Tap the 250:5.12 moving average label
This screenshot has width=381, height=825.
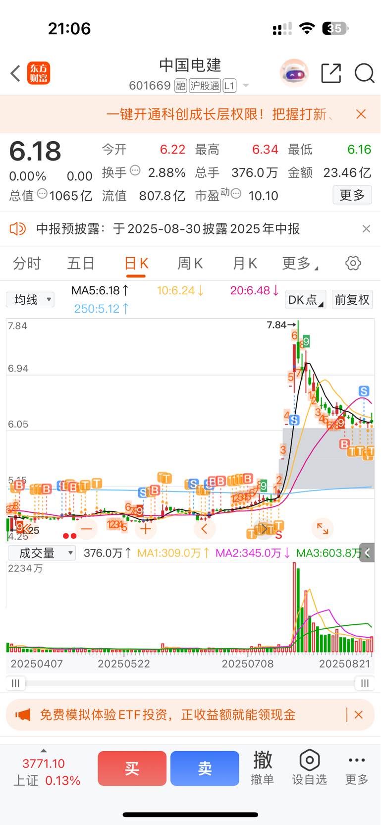tap(102, 309)
